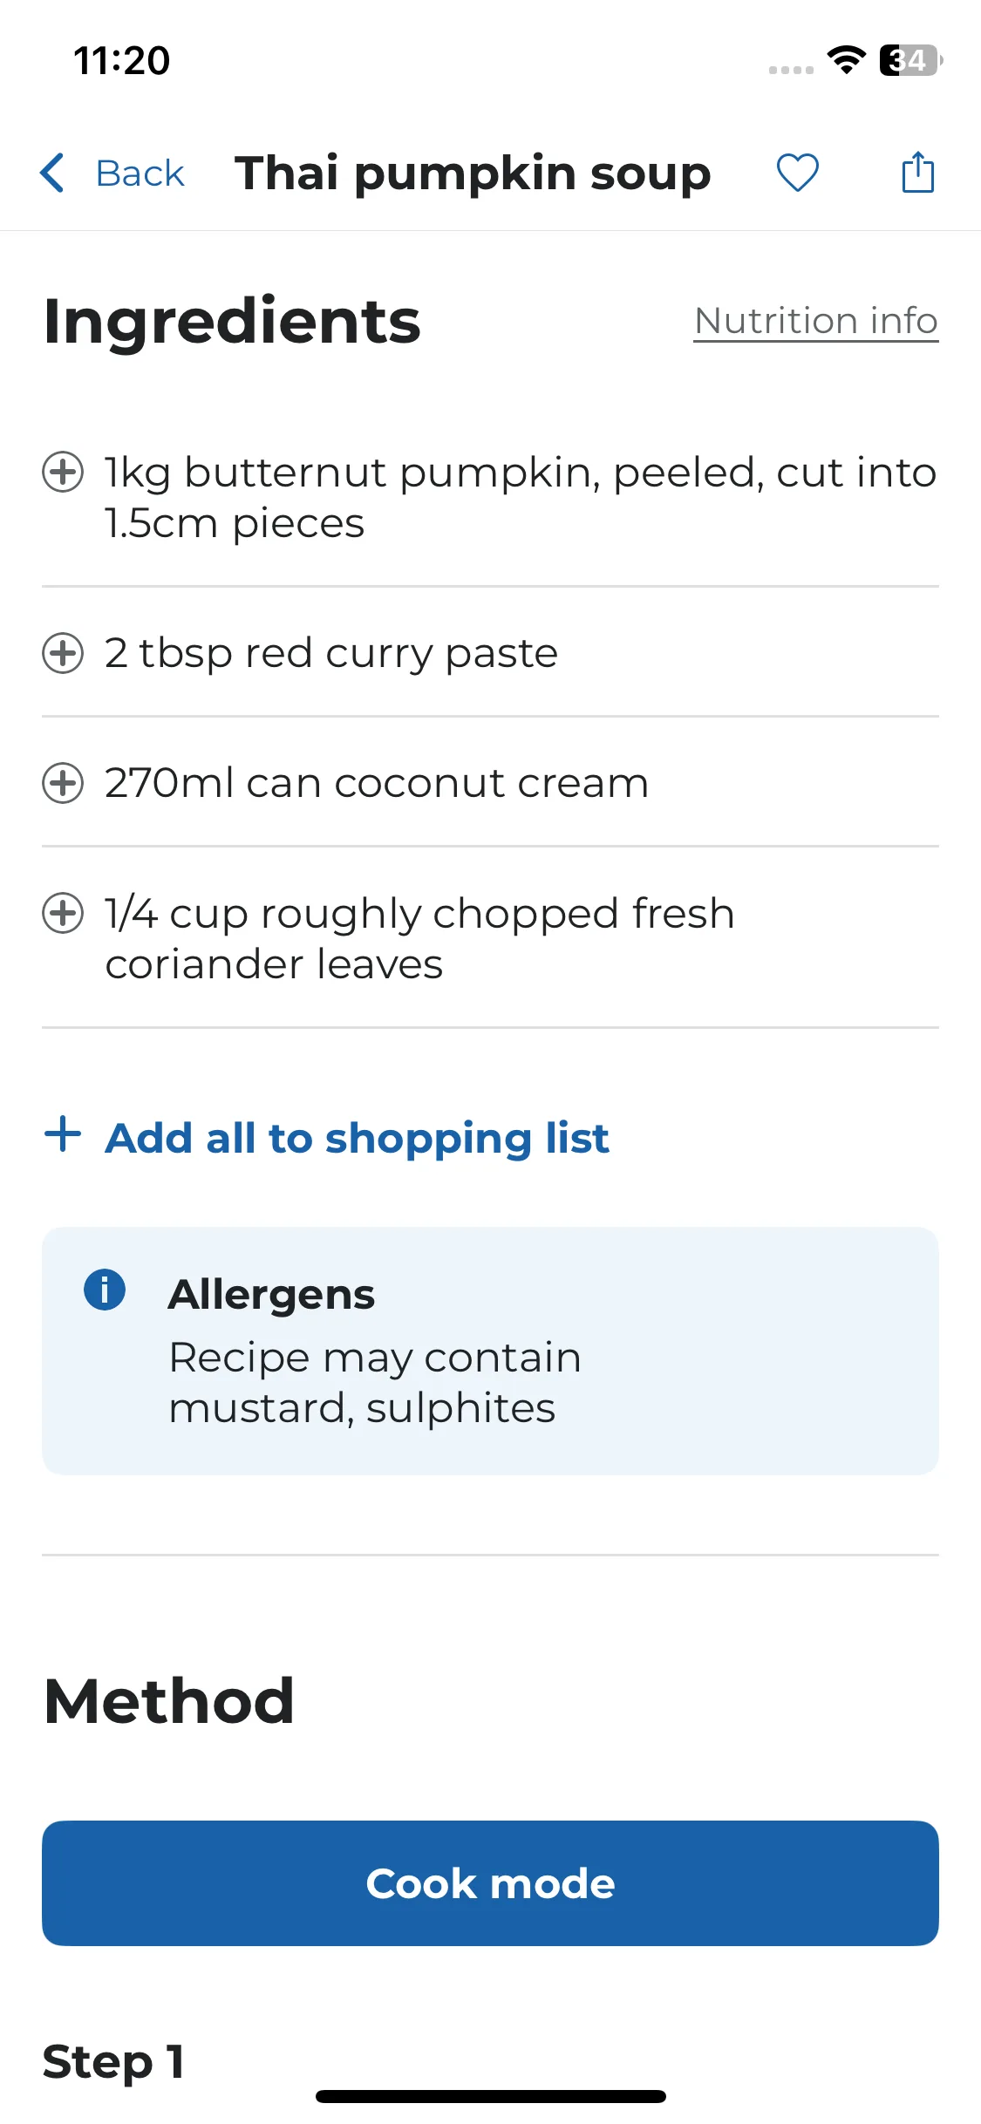Add coconut cream using plus icon
Viewport: 981px width, 2124px height.
(64, 782)
